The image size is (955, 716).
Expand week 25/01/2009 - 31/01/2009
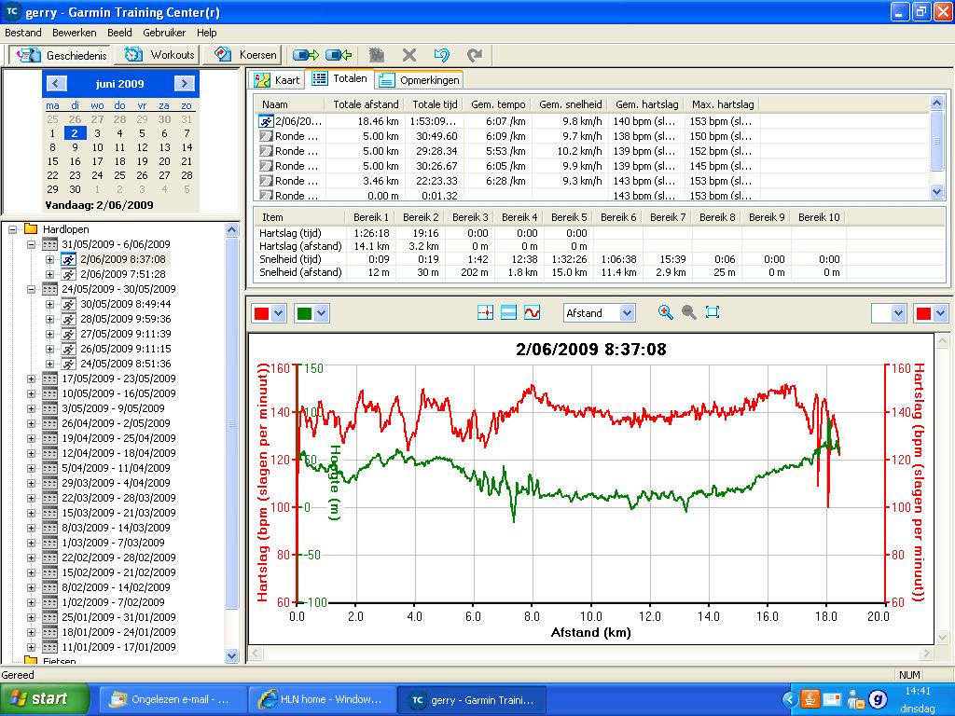(x=31, y=617)
